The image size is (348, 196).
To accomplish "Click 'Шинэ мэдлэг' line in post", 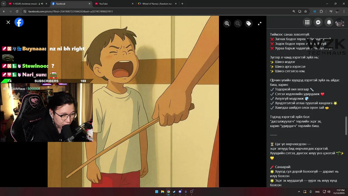I will 285,62.
